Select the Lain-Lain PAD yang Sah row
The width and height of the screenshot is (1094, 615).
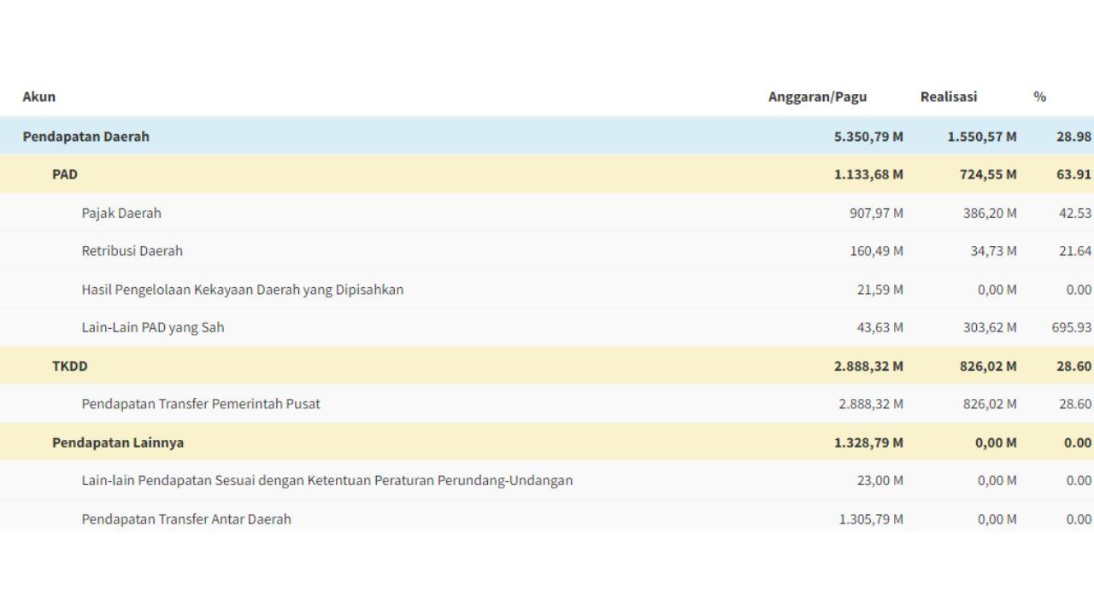click(x=153, y=327)
